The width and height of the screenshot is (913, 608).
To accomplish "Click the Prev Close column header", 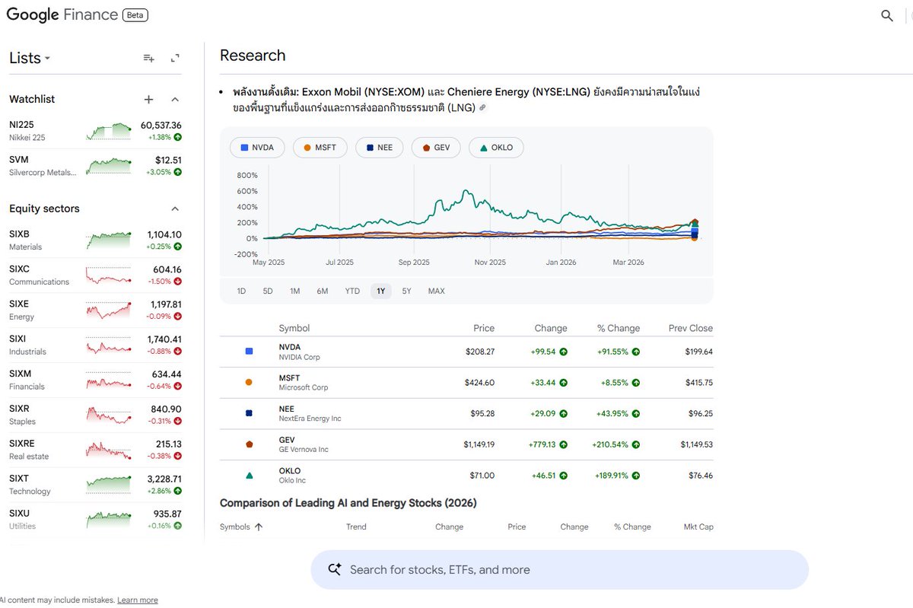I will pyautogui.click(x=691, y=328).
